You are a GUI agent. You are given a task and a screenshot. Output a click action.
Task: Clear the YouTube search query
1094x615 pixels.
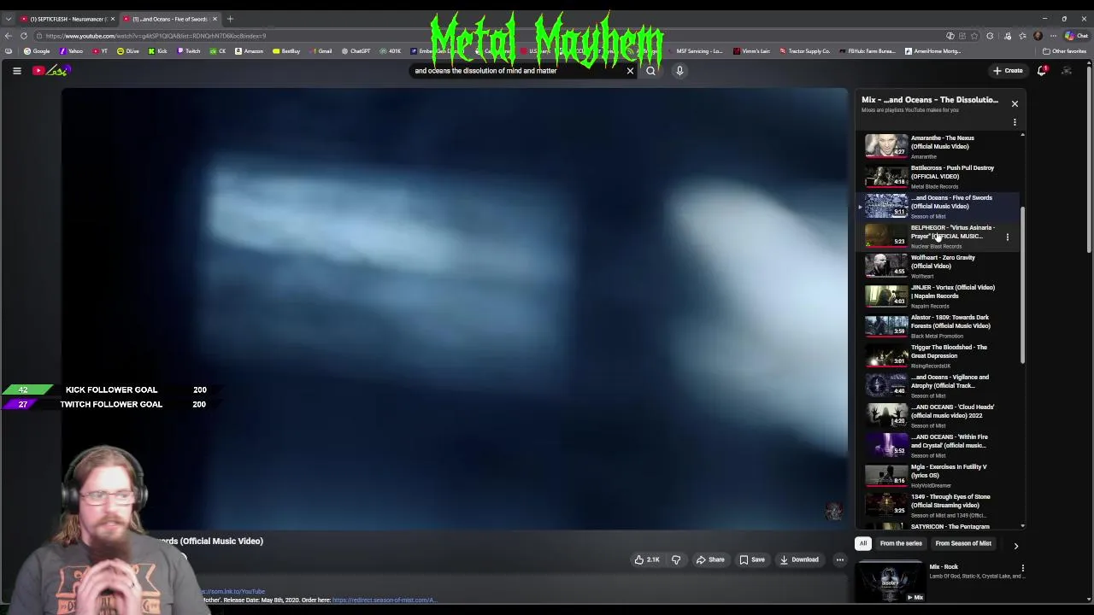tap(630, 71)
